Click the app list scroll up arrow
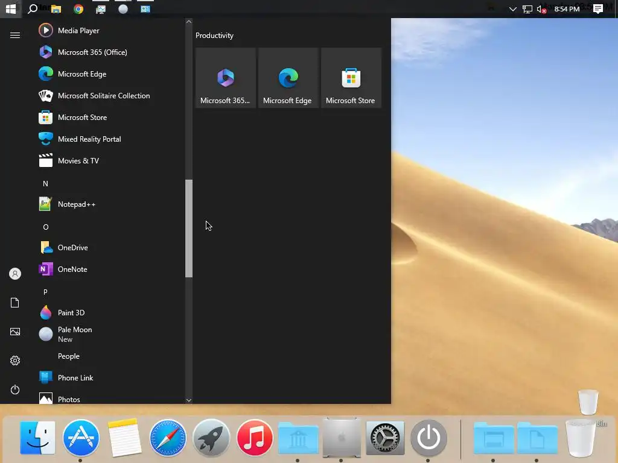 [x=189, y=22]
